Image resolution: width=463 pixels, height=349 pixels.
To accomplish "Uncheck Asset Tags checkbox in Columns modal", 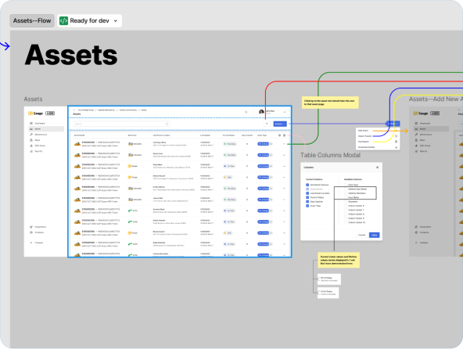I will pos(307,206).
